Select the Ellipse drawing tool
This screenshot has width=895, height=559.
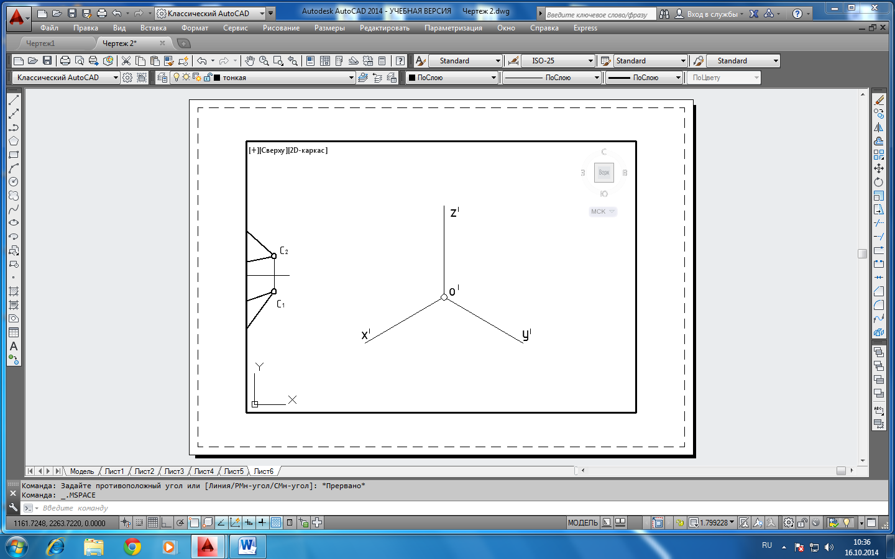14,223
